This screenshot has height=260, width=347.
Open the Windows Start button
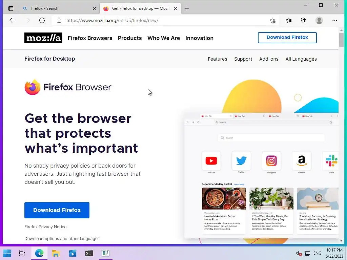[7, 253]
